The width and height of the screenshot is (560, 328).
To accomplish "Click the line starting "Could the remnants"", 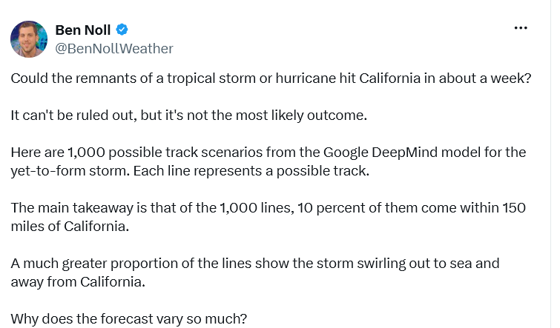I will [271, 78].
